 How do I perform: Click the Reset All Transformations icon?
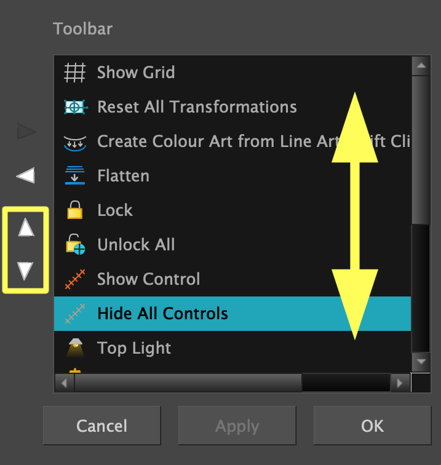click(x=76, y=107)
